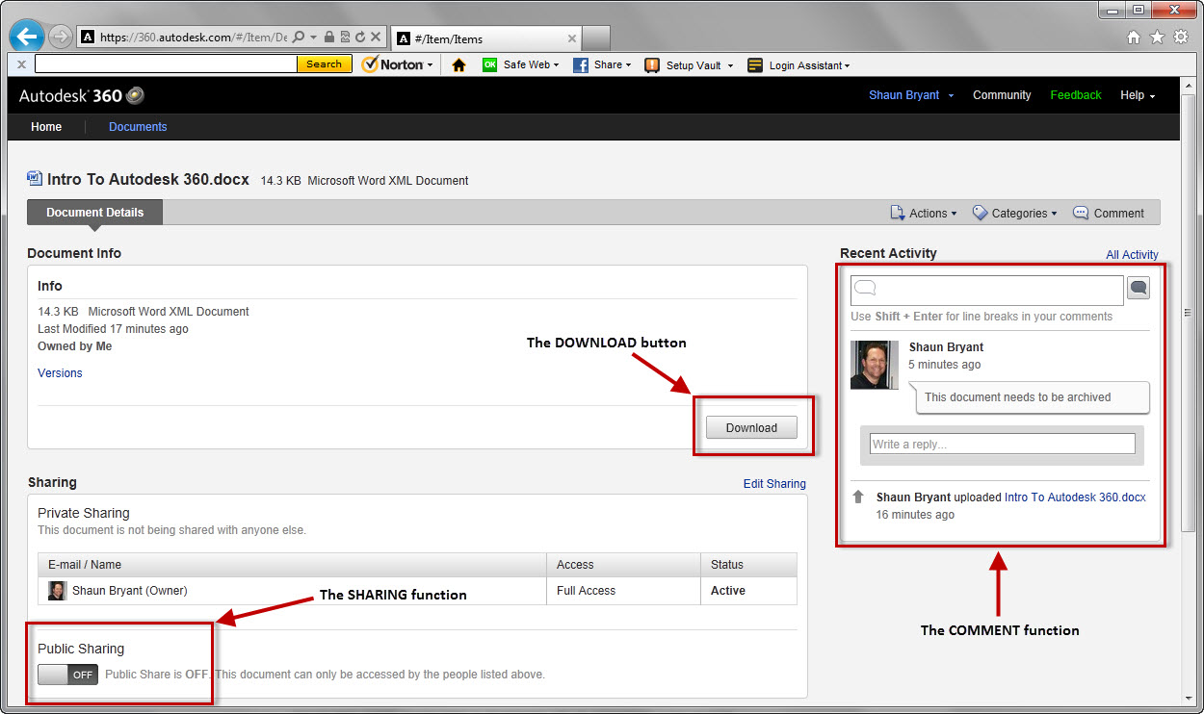Post comment with the speech bubble button
The image size is (1204, 714).
point(1139,288)
